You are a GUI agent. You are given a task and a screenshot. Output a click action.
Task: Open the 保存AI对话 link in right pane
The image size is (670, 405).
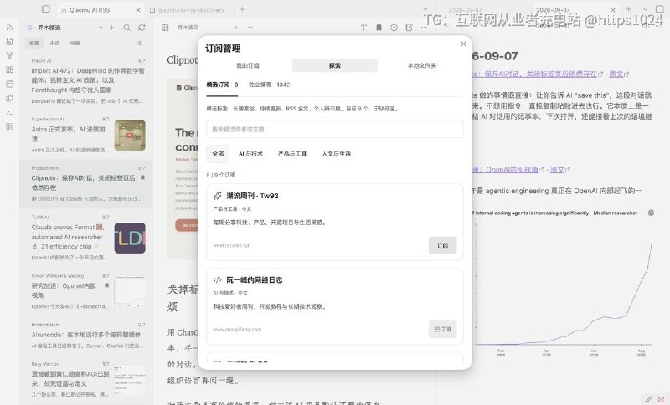pos(534,74)
